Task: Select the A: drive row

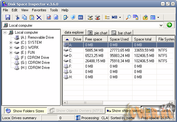Action: click(119, 45)
